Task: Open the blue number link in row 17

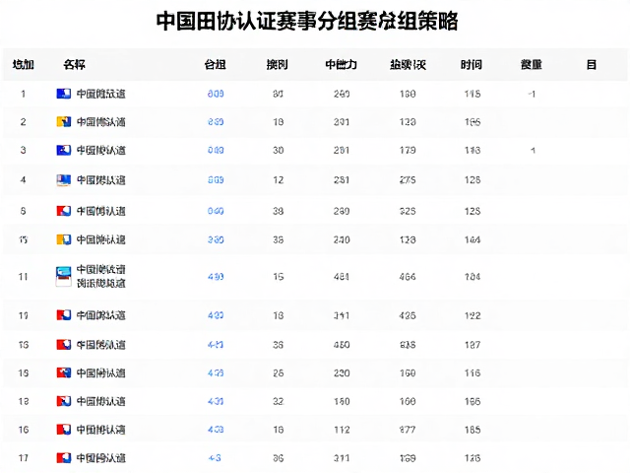Action: point(215,457)
